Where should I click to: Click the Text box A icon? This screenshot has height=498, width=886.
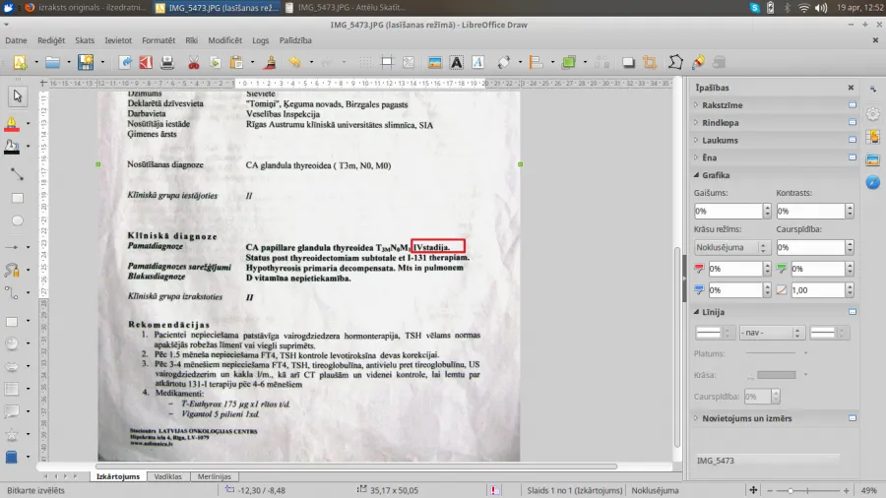click(457, 62)
